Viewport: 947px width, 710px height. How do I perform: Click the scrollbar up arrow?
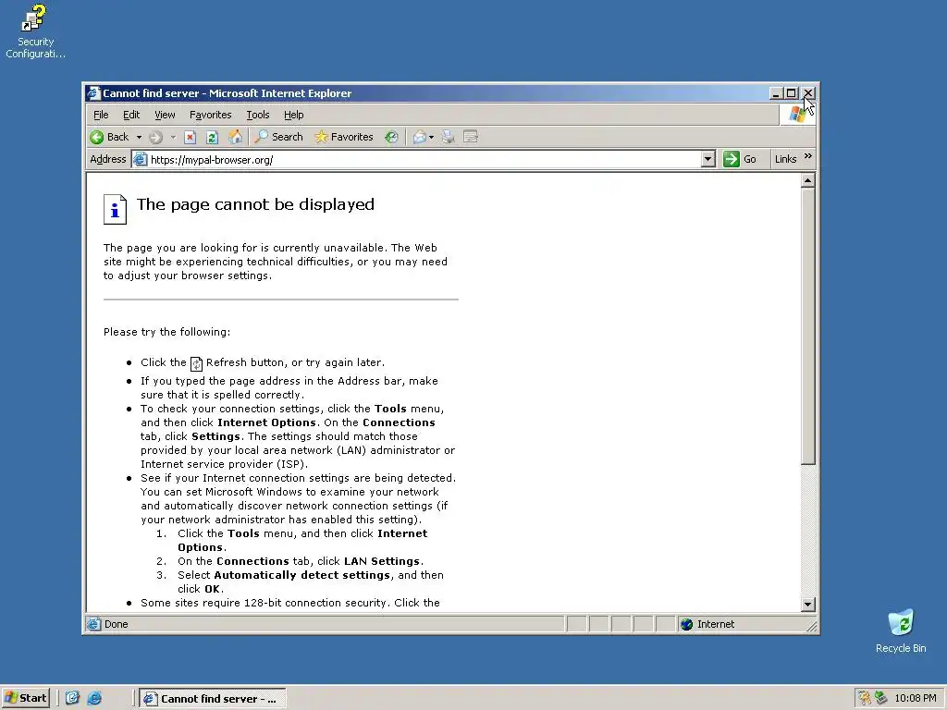pos(808,180)
